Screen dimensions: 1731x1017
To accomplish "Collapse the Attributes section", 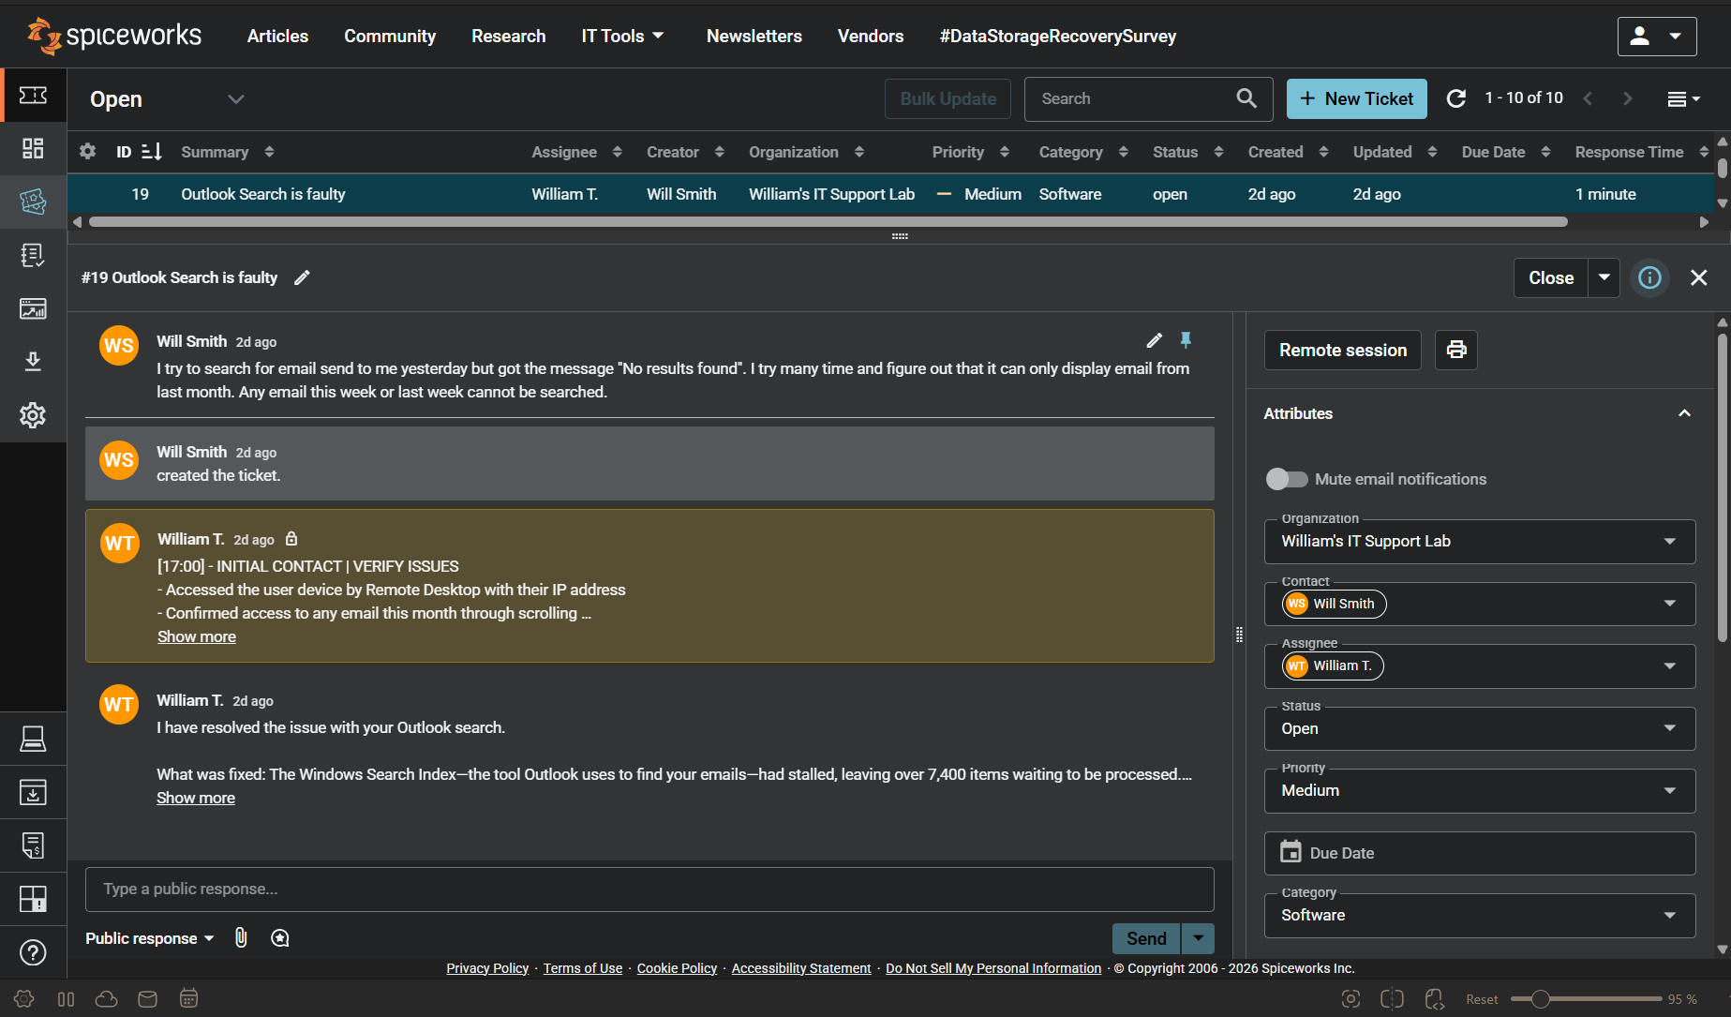I will click(1684, 413).
